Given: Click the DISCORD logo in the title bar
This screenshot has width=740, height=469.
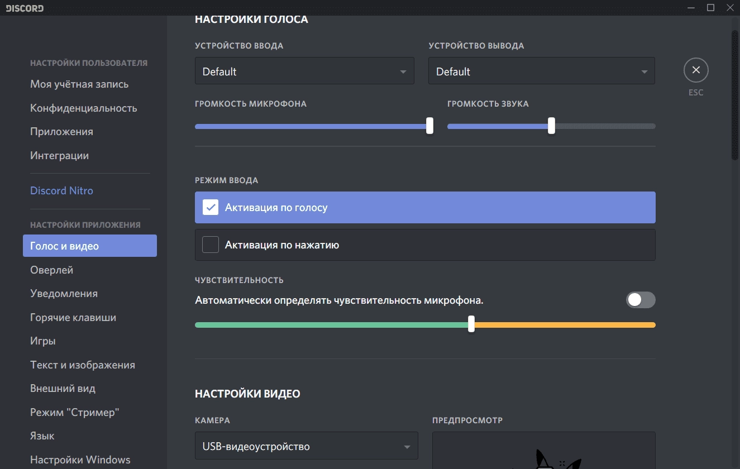Looking at the screenshot, I should (25, 8).
